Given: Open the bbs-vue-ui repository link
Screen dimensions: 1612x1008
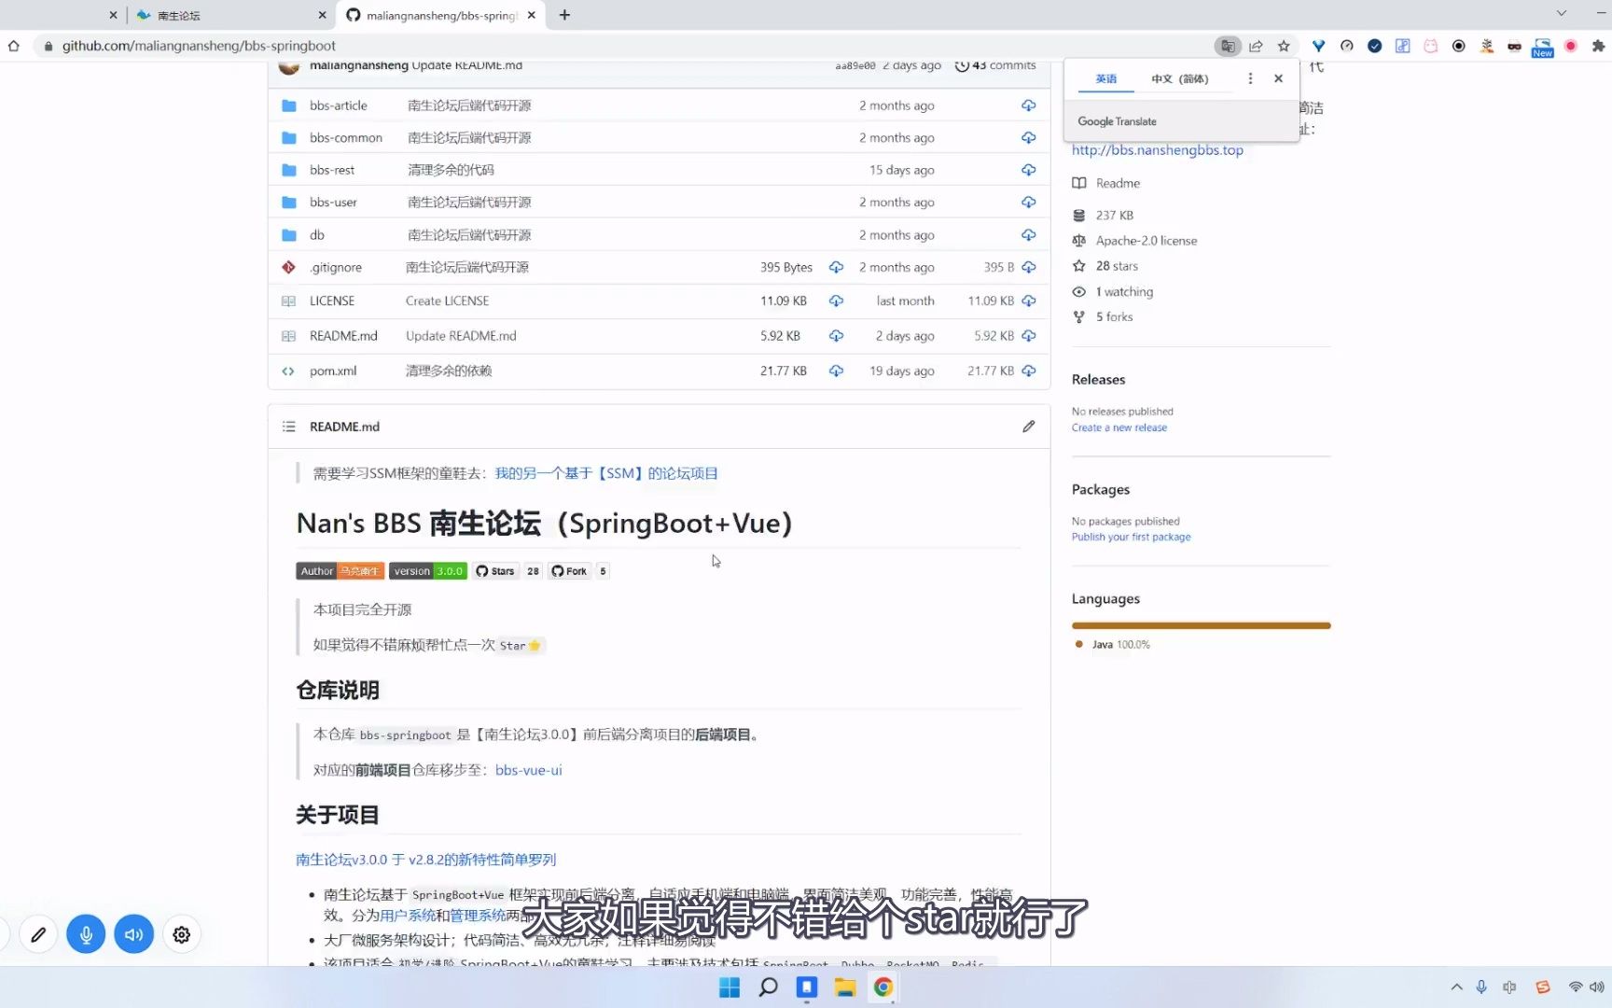Looking at the screenshot, I should [x=528, y=770].
